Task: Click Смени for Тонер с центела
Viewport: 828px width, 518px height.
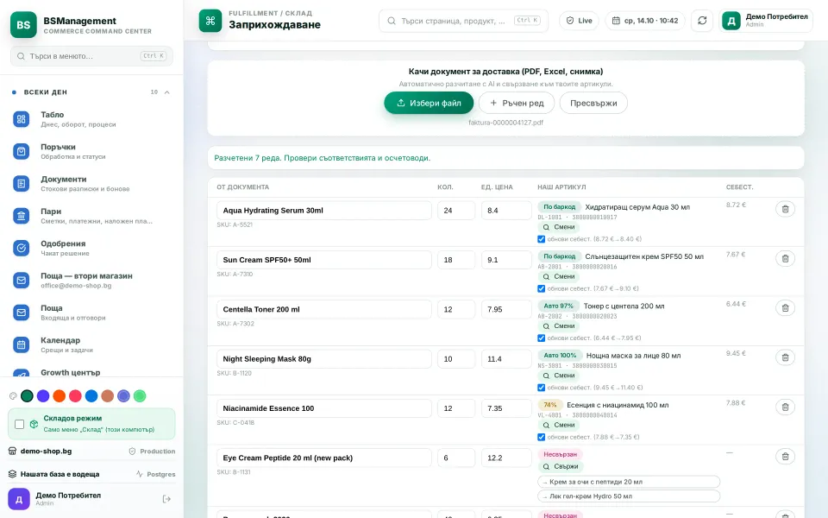Action: (x=559, y=326)
